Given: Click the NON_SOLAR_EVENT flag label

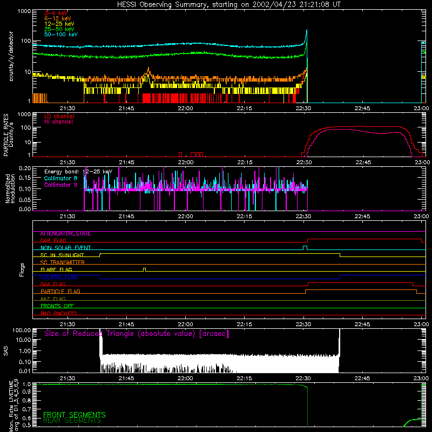Looking at the screenshot, I should click(65, 248).
